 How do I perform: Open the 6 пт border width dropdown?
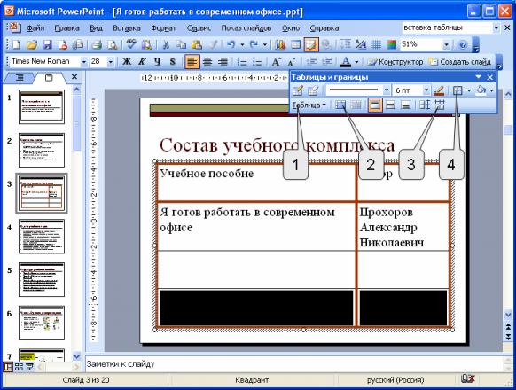click(x=426, y=90)
